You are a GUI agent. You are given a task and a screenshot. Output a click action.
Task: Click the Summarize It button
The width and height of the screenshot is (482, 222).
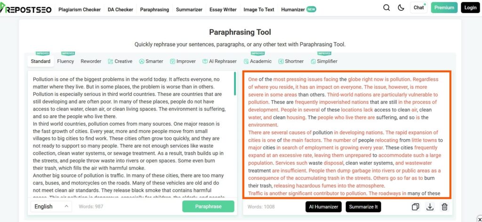click(363, 207)
